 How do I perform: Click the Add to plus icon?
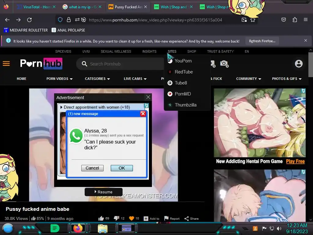click(146, 218)
